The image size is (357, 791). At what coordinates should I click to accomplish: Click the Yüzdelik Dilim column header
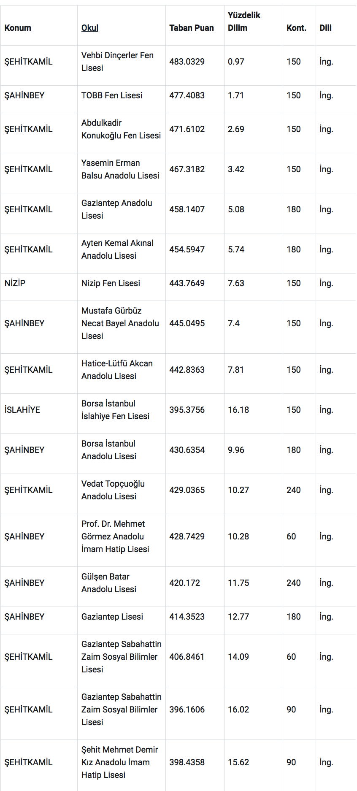(244, 22)
